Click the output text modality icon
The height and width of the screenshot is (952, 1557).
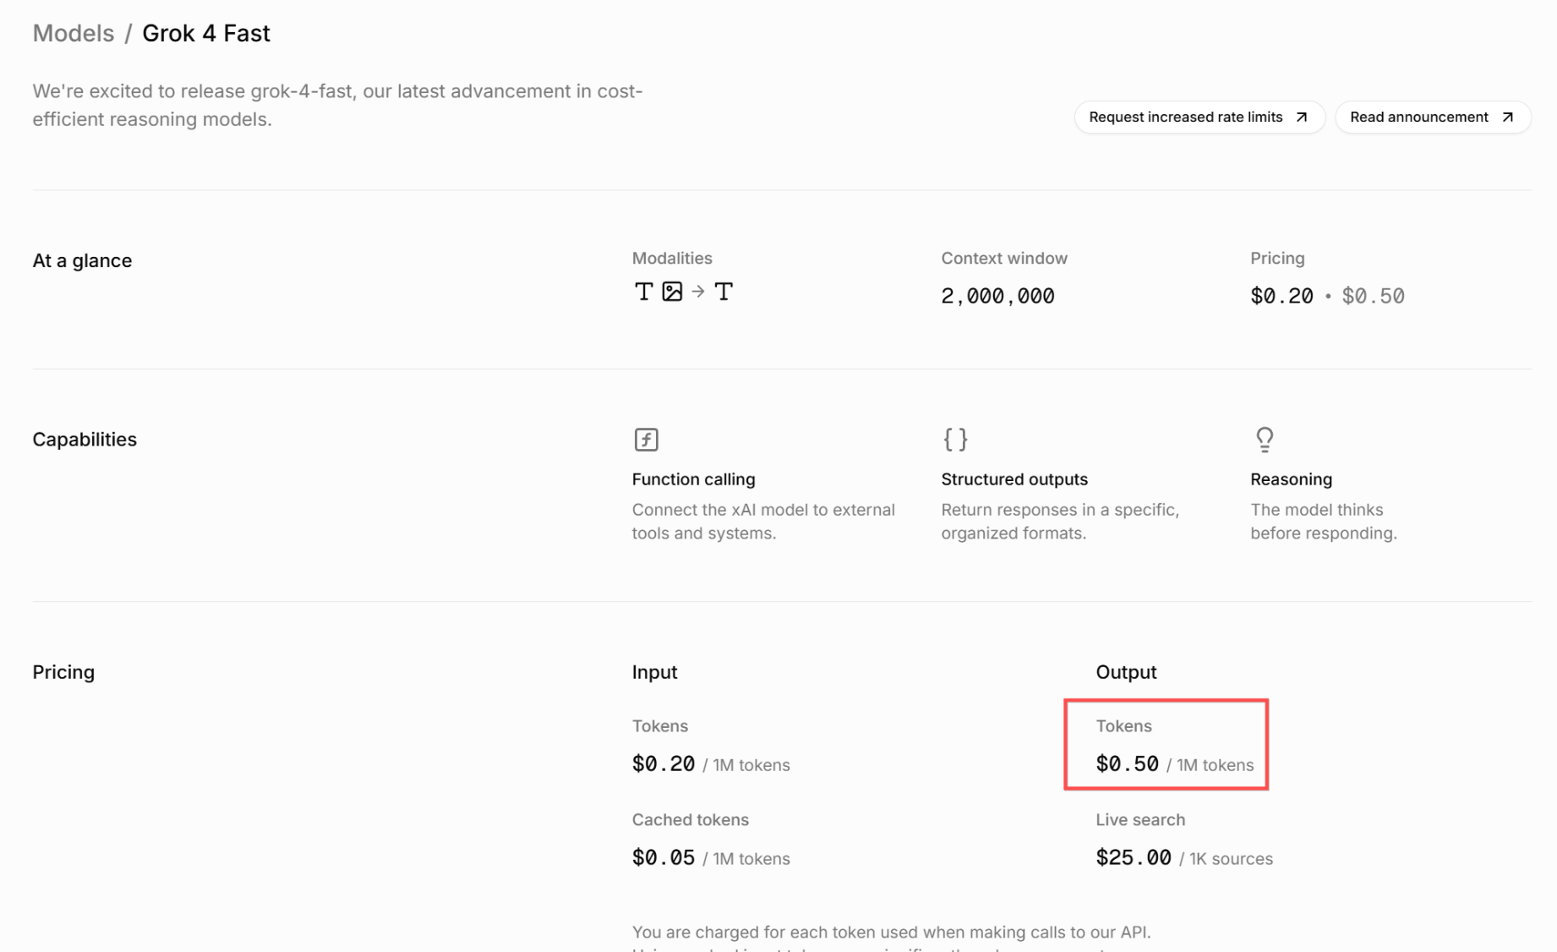[x=724, y=292]
